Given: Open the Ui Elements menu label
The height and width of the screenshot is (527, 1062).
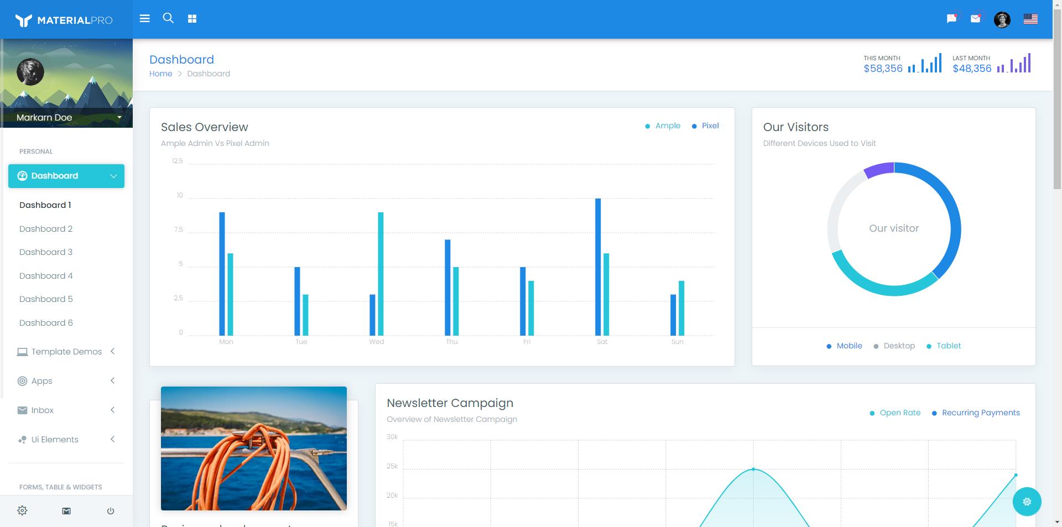Looking at the screenshot, I should pyautogui.click(x=55, y=440).
